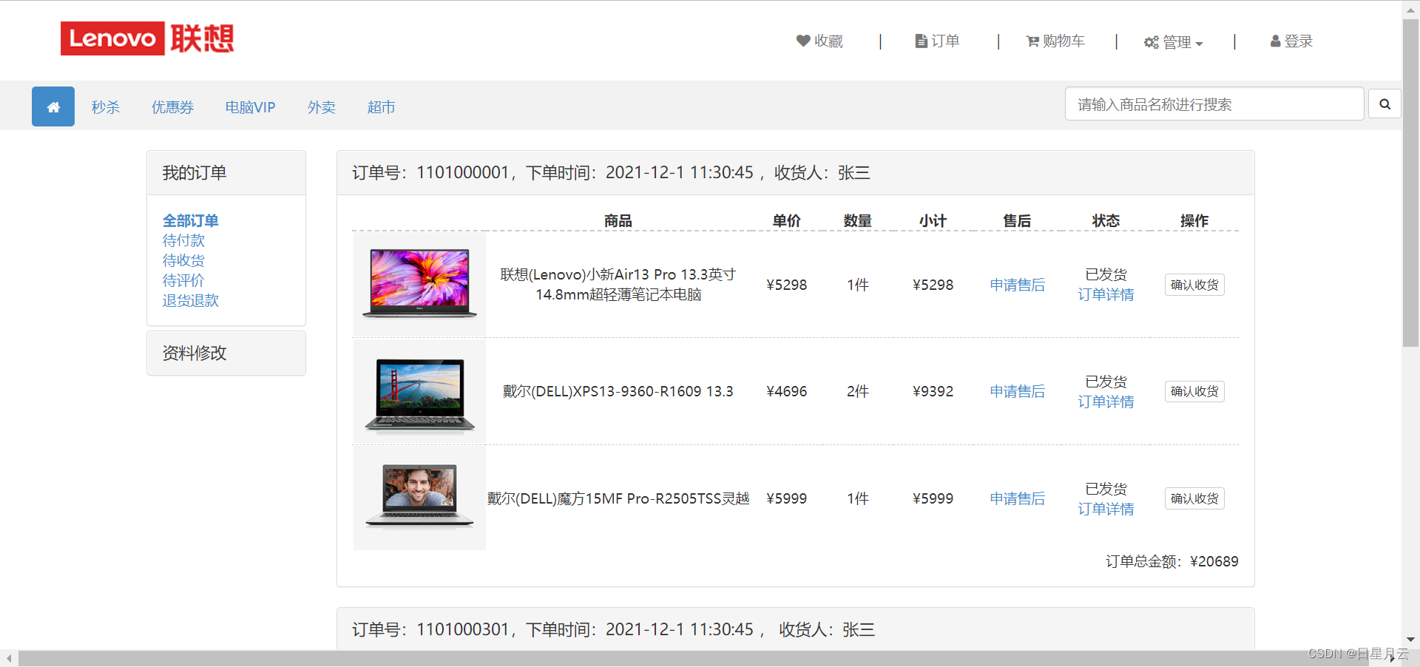Go to home via house icon
This screenshot has height=667, width=1420.
coord(53,106)
